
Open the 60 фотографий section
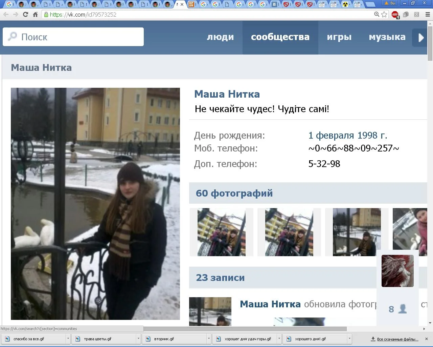click(234, 193)
